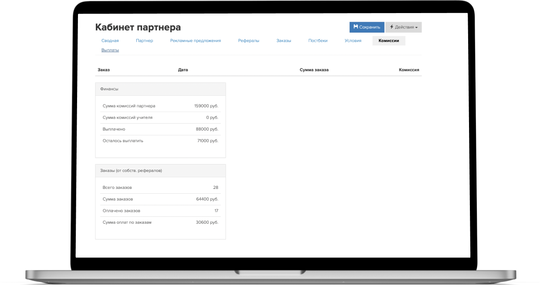Click the 71000 руб. value
This screenshot has width=540, height=289.
(208, 141)
